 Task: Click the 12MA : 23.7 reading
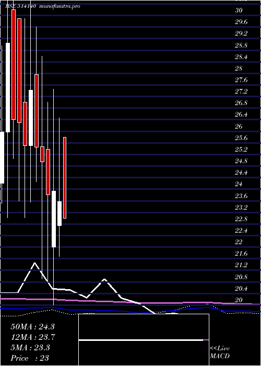click(x=32, y=337)
